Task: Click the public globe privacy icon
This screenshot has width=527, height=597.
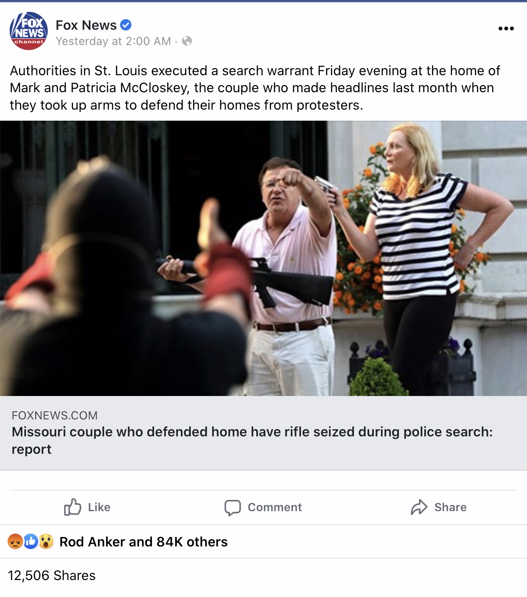Action: pyautogui.click(x=187, y=41)
